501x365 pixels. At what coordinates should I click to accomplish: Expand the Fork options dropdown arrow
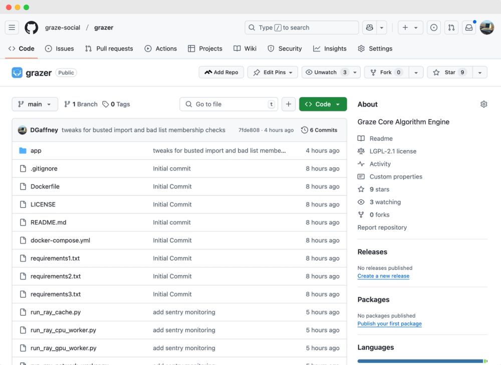click(416, 72)
